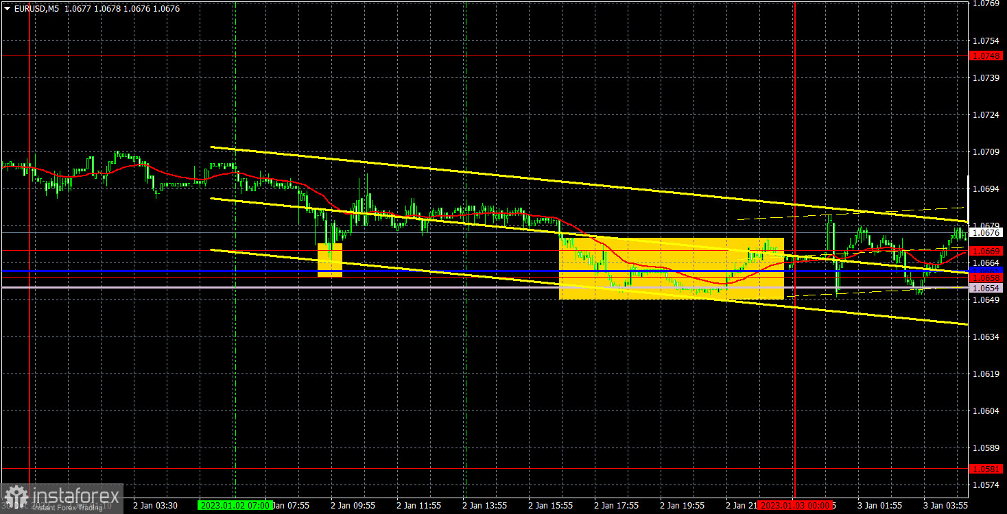Click the 1.0709 price scale value
The width and height of the screenshot is (1007, 514).
point(986,151)
